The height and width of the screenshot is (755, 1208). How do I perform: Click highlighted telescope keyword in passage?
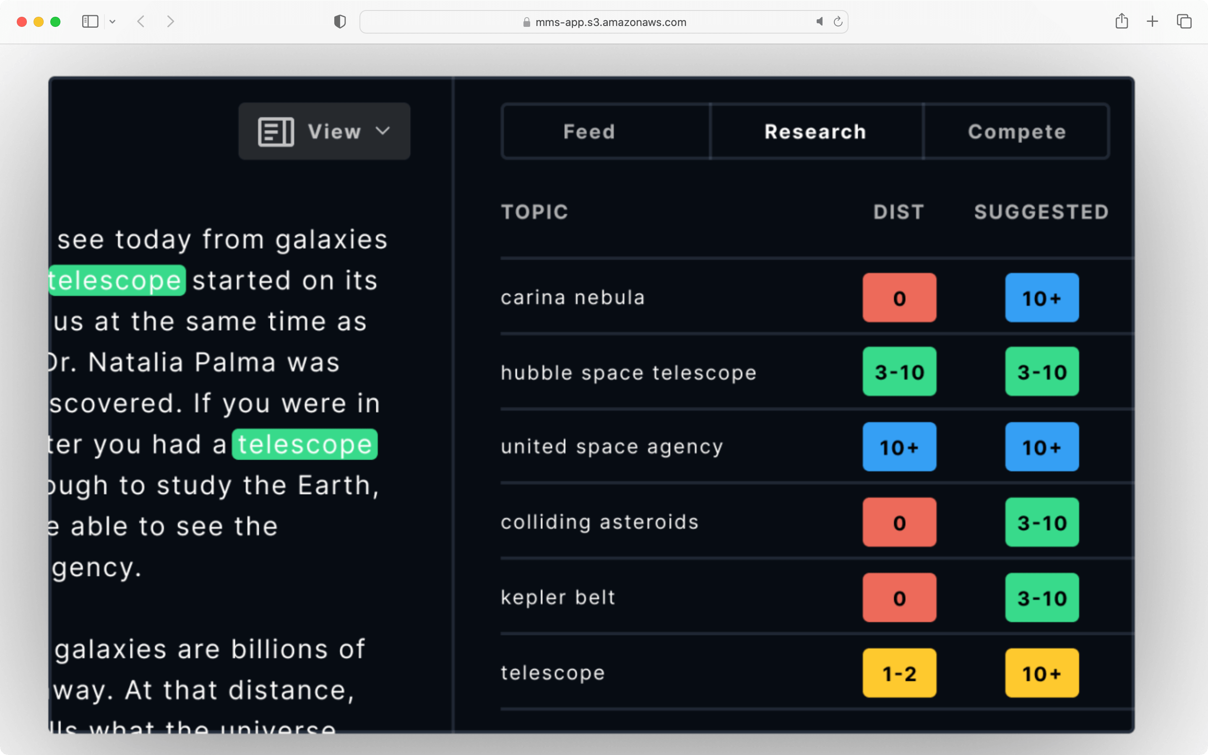click(x=117, y=279)
